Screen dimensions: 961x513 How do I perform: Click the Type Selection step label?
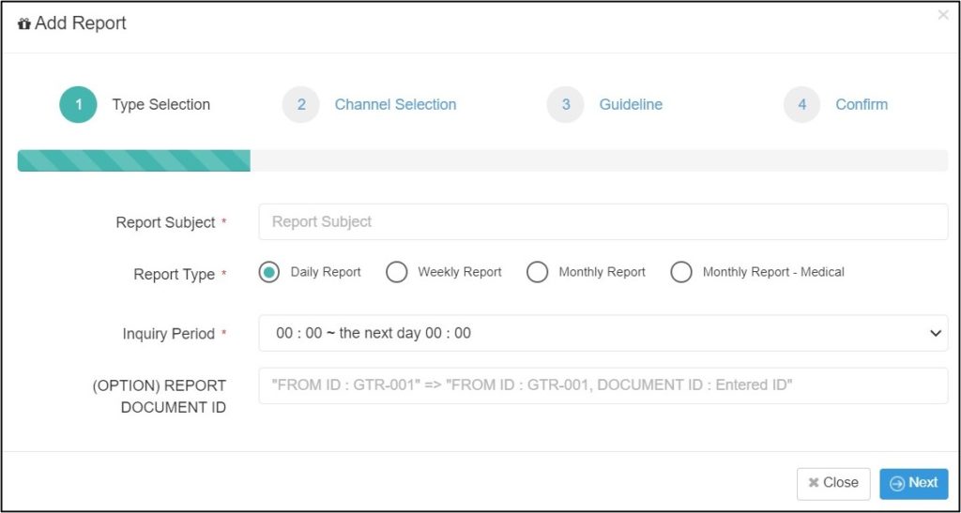pos(161,105)
